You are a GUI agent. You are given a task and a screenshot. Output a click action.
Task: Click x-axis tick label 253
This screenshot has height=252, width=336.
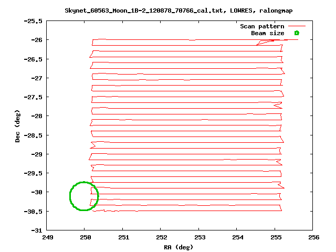(199, 237)
